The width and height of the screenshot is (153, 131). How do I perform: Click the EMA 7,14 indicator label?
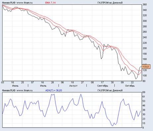(50, 3)
